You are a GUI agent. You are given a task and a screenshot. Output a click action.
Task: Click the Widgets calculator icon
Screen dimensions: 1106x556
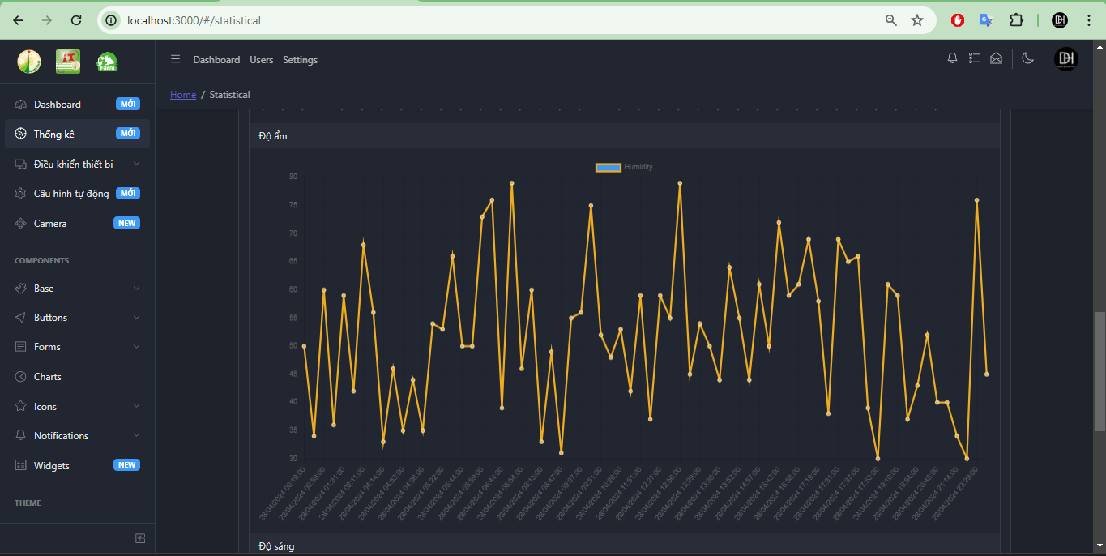(x=20, y=465)
